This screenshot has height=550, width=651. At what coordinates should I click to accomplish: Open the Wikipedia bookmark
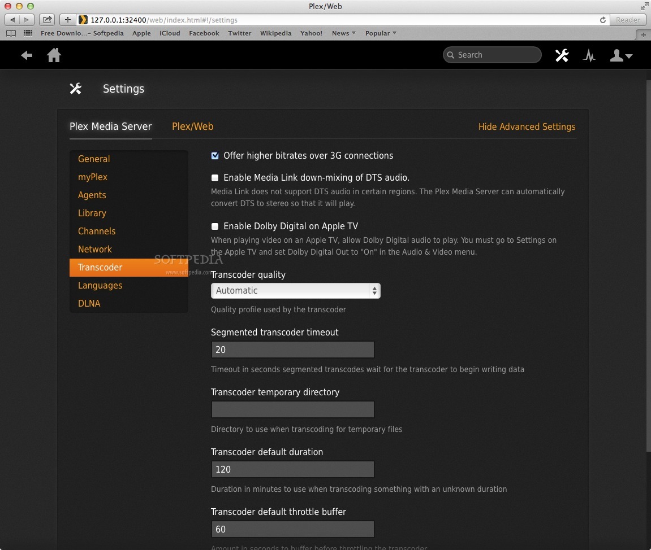coord(275,33)
